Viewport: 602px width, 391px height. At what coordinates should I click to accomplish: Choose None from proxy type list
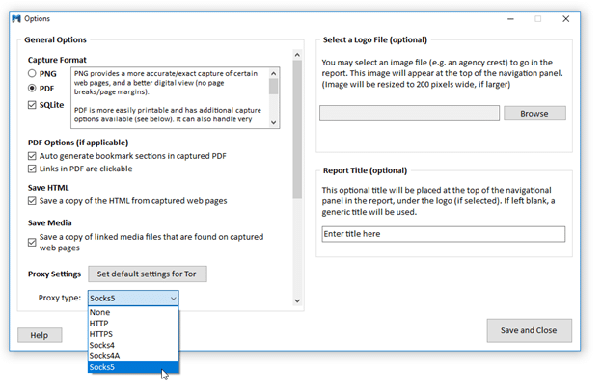click(x=133, y=312)
